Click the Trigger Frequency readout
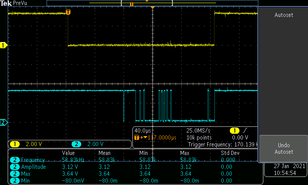Image resolution: width=308 pixels, height=185 pixels. point(223,145)
